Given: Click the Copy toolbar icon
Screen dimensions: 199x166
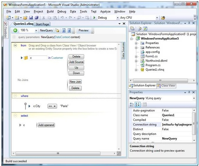Looking at the screenshot, I should pos(49,18).
